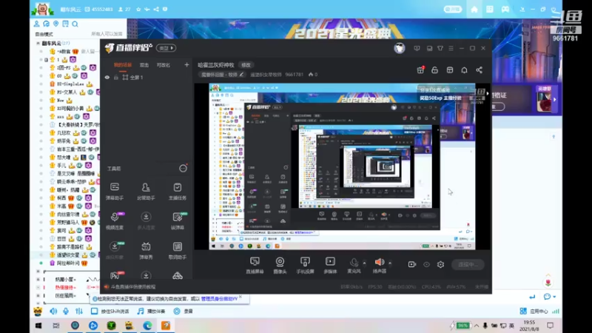Collapse the 翻车风云 channel tree
The image size is (592, 333).
tap(38, 44)
